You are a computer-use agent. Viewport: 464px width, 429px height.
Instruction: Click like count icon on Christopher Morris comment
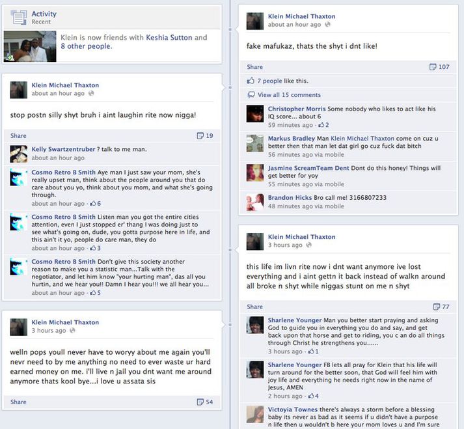click(x=321, y=125)
